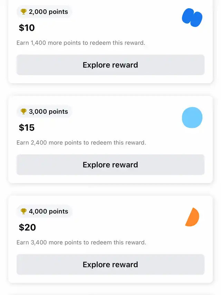
Task: Click the $20 reward amount
Action: [x=27, y=227]
